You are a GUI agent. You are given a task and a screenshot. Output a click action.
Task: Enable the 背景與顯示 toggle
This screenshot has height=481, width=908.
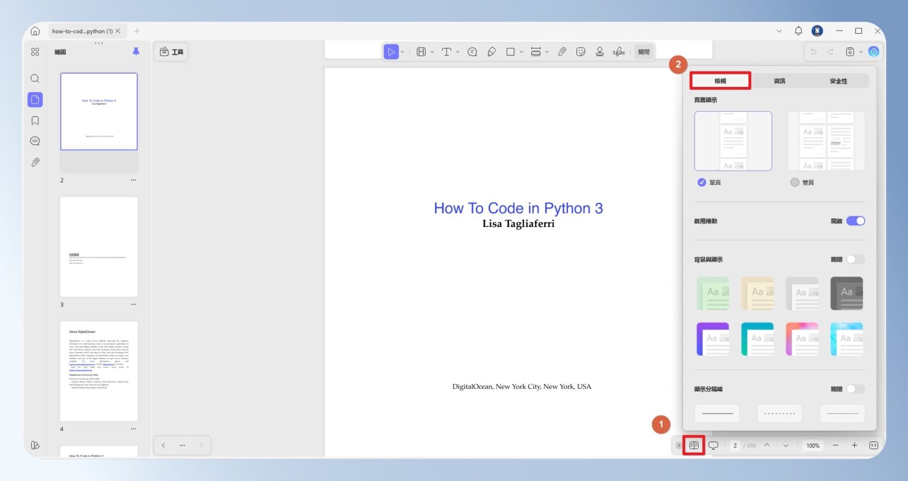855,259
